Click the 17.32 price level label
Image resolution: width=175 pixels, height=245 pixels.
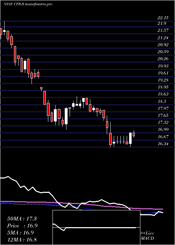click(163, 122)
